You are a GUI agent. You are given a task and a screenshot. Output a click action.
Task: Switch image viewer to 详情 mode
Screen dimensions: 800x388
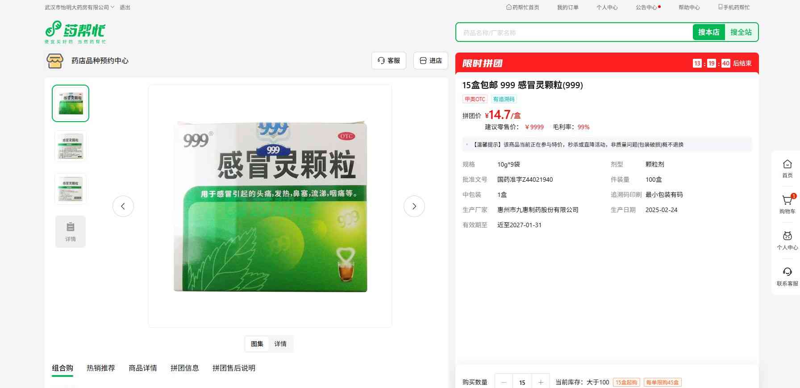280,344
